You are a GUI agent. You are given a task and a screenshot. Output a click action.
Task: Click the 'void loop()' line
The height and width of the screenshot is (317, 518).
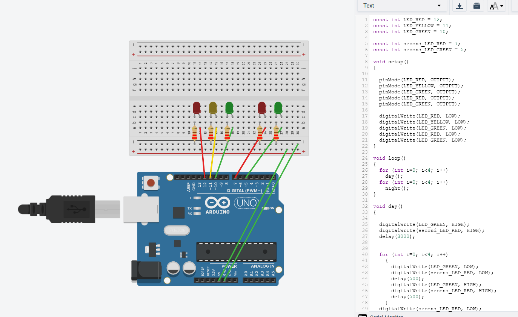pos(389,158)
